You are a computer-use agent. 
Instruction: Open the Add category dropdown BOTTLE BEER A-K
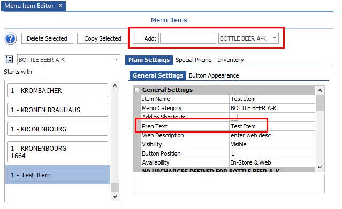click(248, 38)
